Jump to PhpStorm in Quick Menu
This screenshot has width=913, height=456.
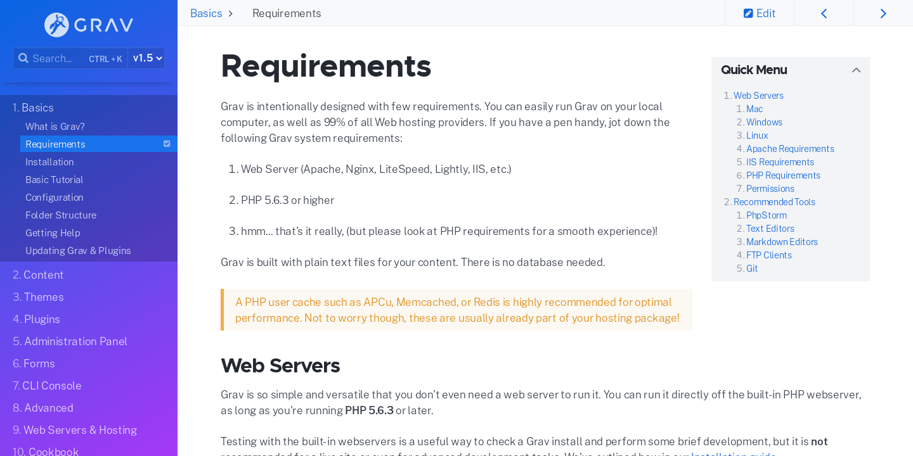tap(767, 215)
